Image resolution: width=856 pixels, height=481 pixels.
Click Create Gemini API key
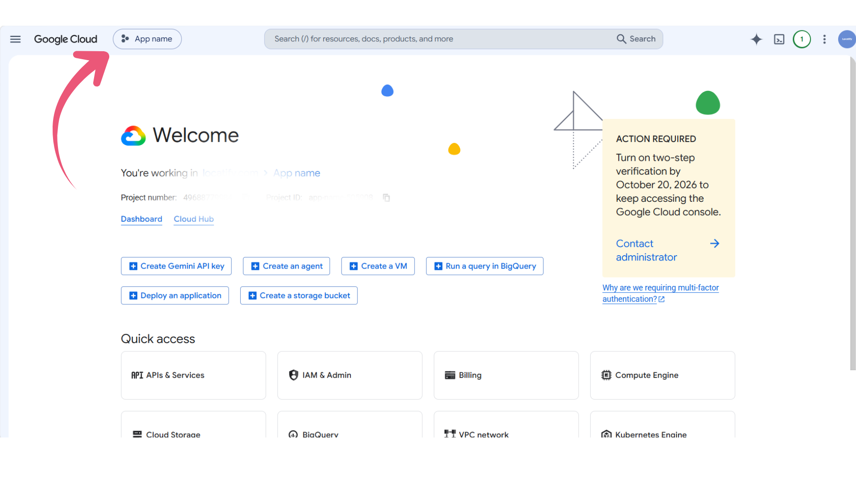pos(176,266)
